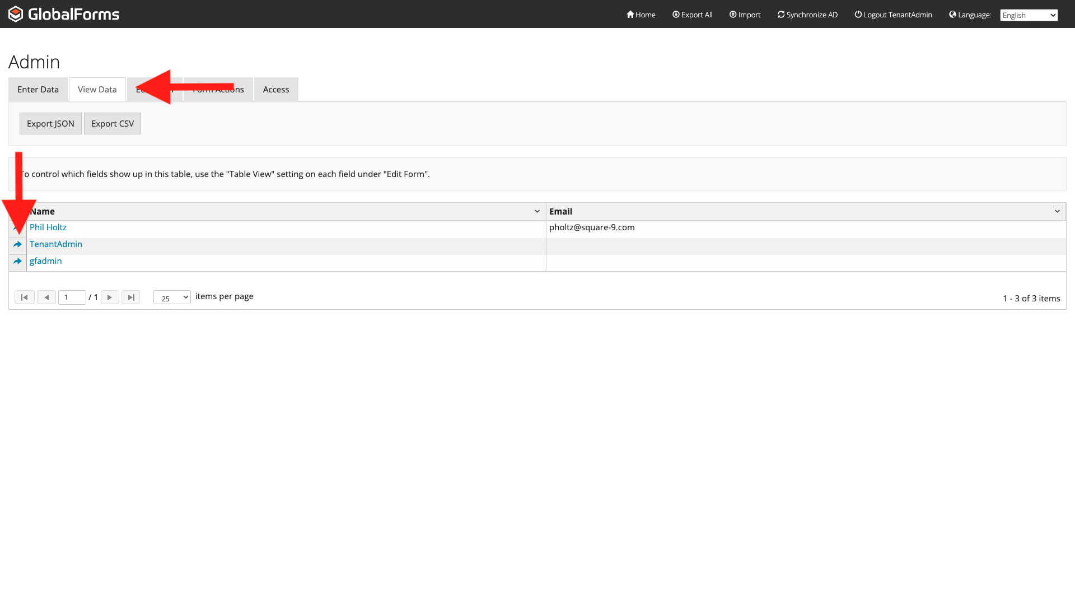Image resolution: width=1075 pixels, height=605 pixels.
Task: Open the items per page dropdown
Action: point(172,297)
